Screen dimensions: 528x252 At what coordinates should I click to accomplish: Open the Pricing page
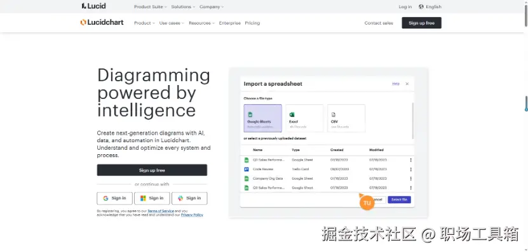tap(252, 23)
